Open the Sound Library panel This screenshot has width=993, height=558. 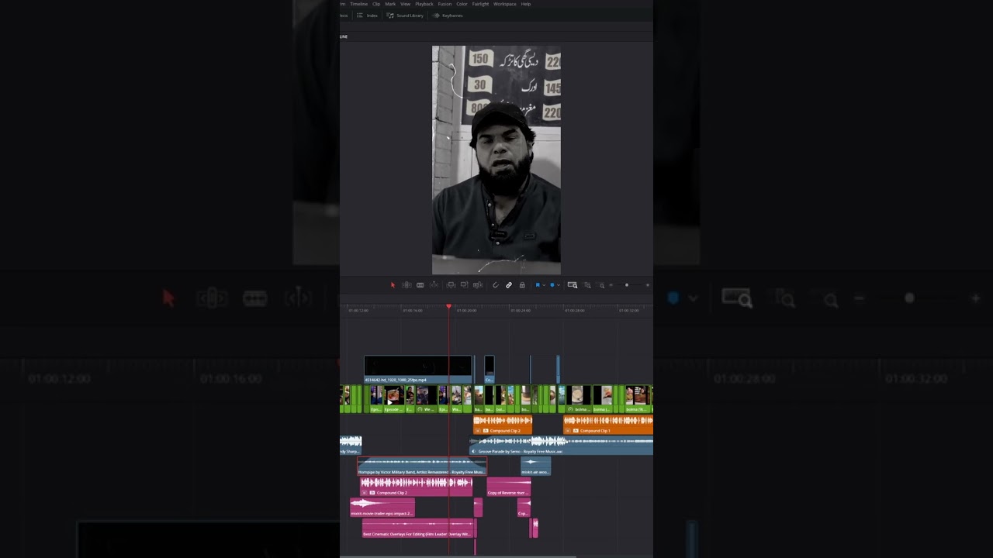[x=405, y=15]
